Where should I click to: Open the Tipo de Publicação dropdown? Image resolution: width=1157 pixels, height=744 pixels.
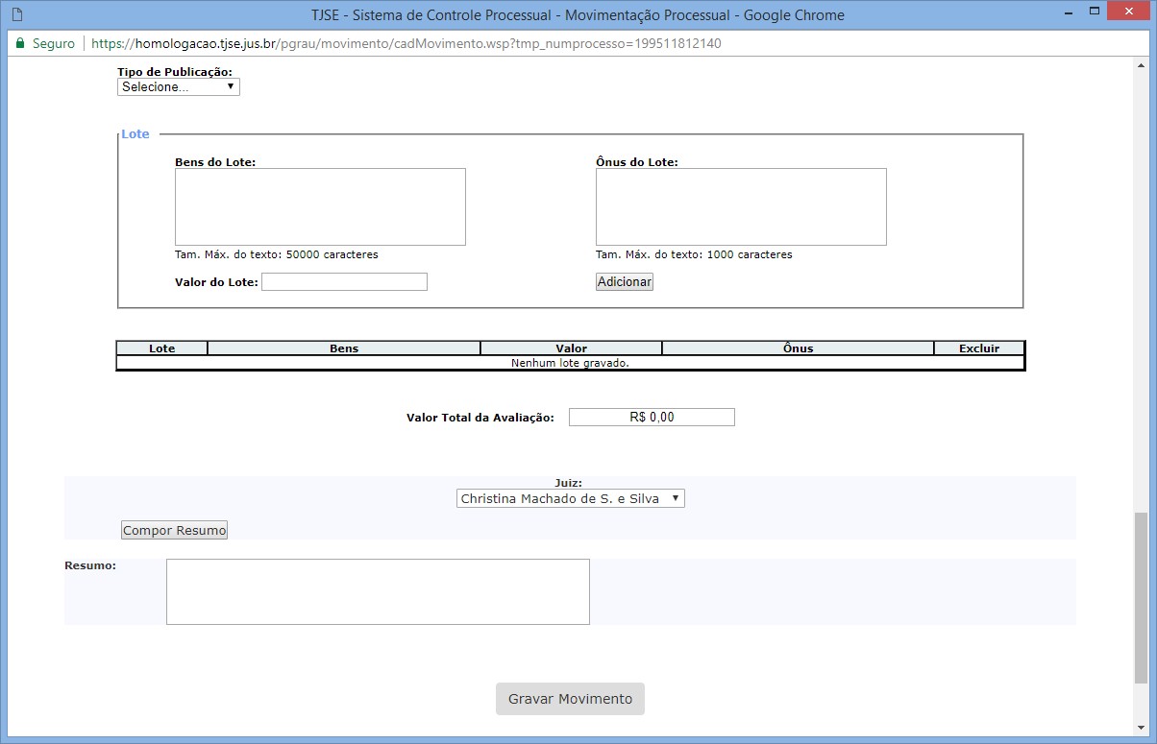point(178,87)
